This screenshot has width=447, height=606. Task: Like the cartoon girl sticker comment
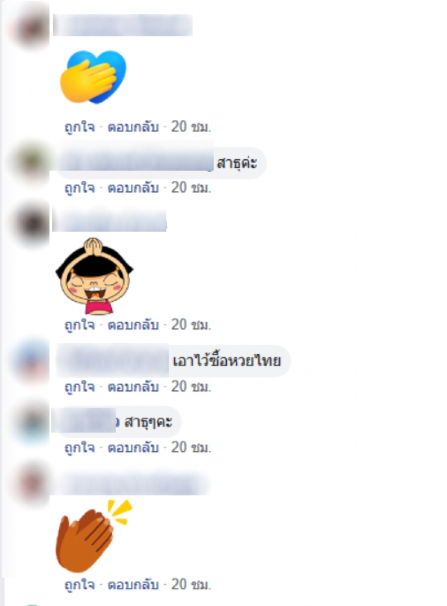coord(79,325)
